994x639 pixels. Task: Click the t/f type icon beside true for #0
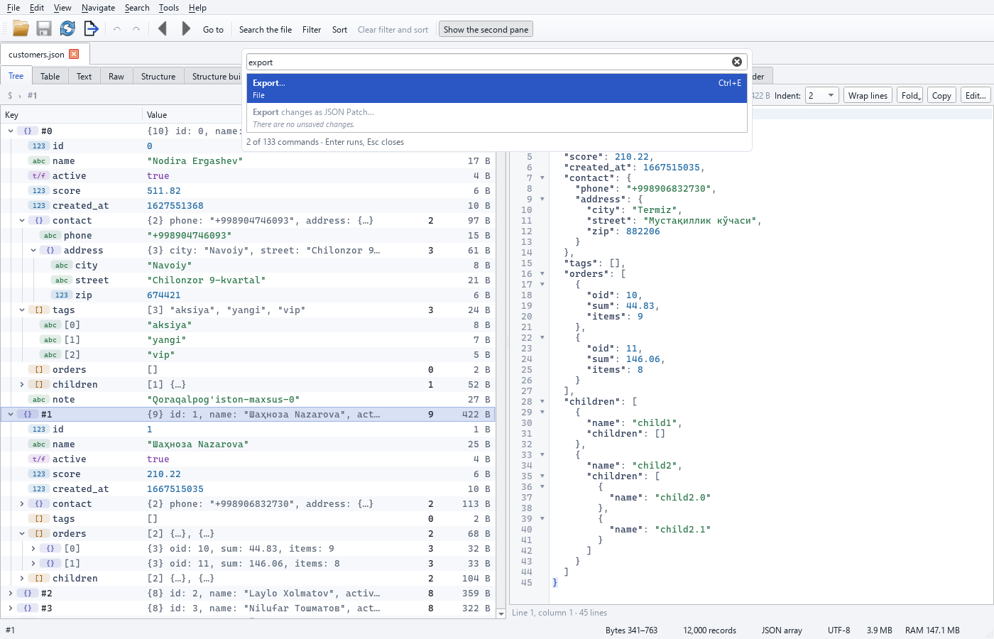(39, 175)
